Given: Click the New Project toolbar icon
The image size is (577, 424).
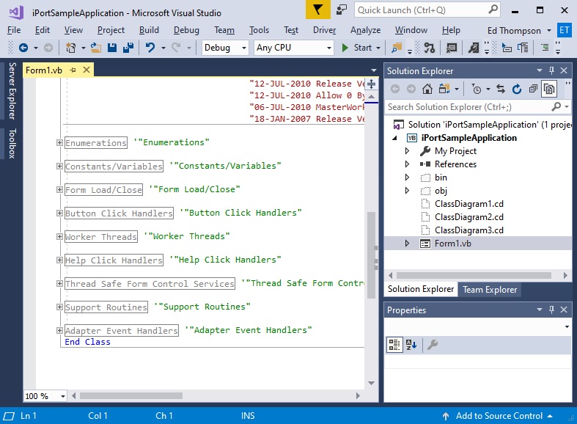Looking at the screenshot, I should click(70, 48).
